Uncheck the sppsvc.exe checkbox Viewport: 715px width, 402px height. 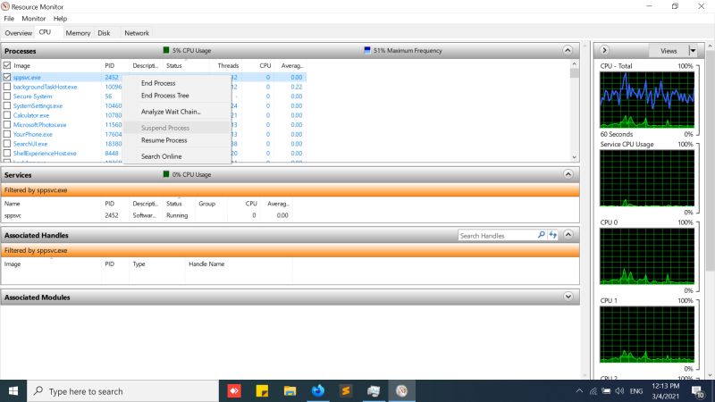click(x=7, y=78)
